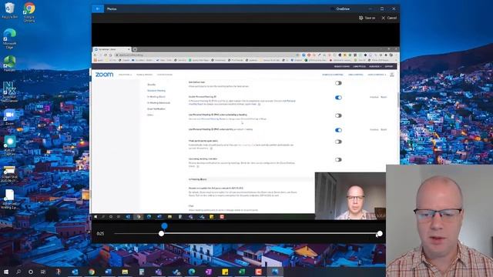The image size is (493, 277).
Task: Open the Recycle Bin desktop icon
Action: [9, 11]
